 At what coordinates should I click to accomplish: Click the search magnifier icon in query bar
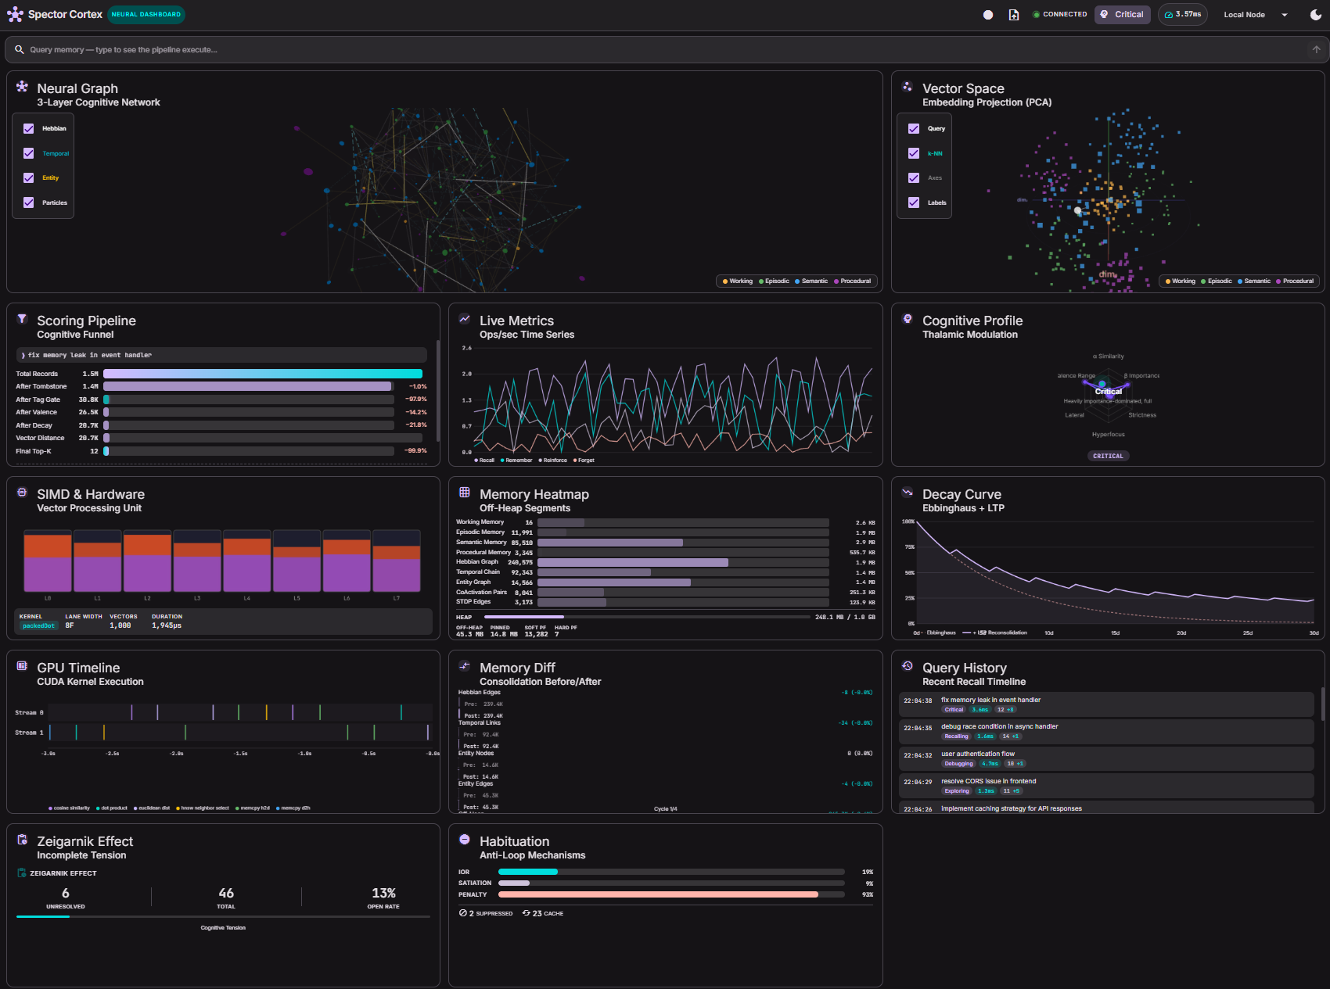tap(20, 49)
